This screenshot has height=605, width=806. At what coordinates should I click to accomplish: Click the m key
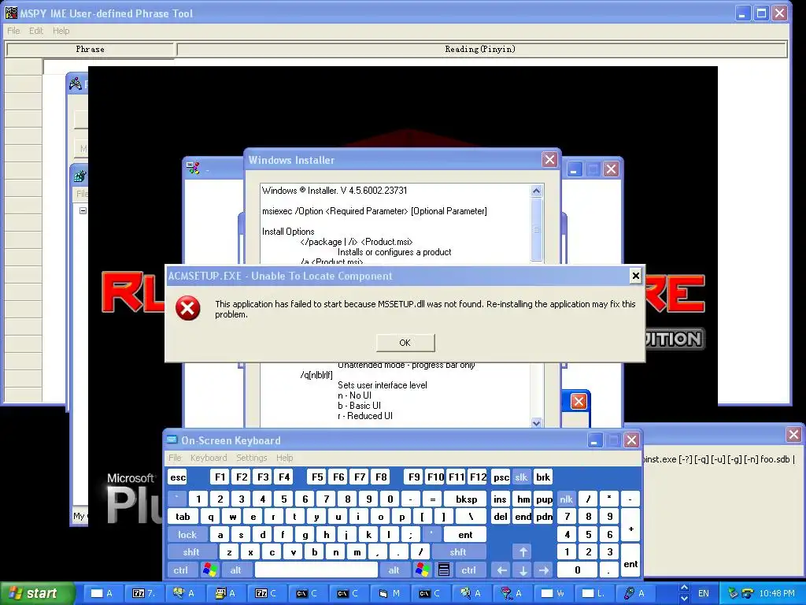357,552
